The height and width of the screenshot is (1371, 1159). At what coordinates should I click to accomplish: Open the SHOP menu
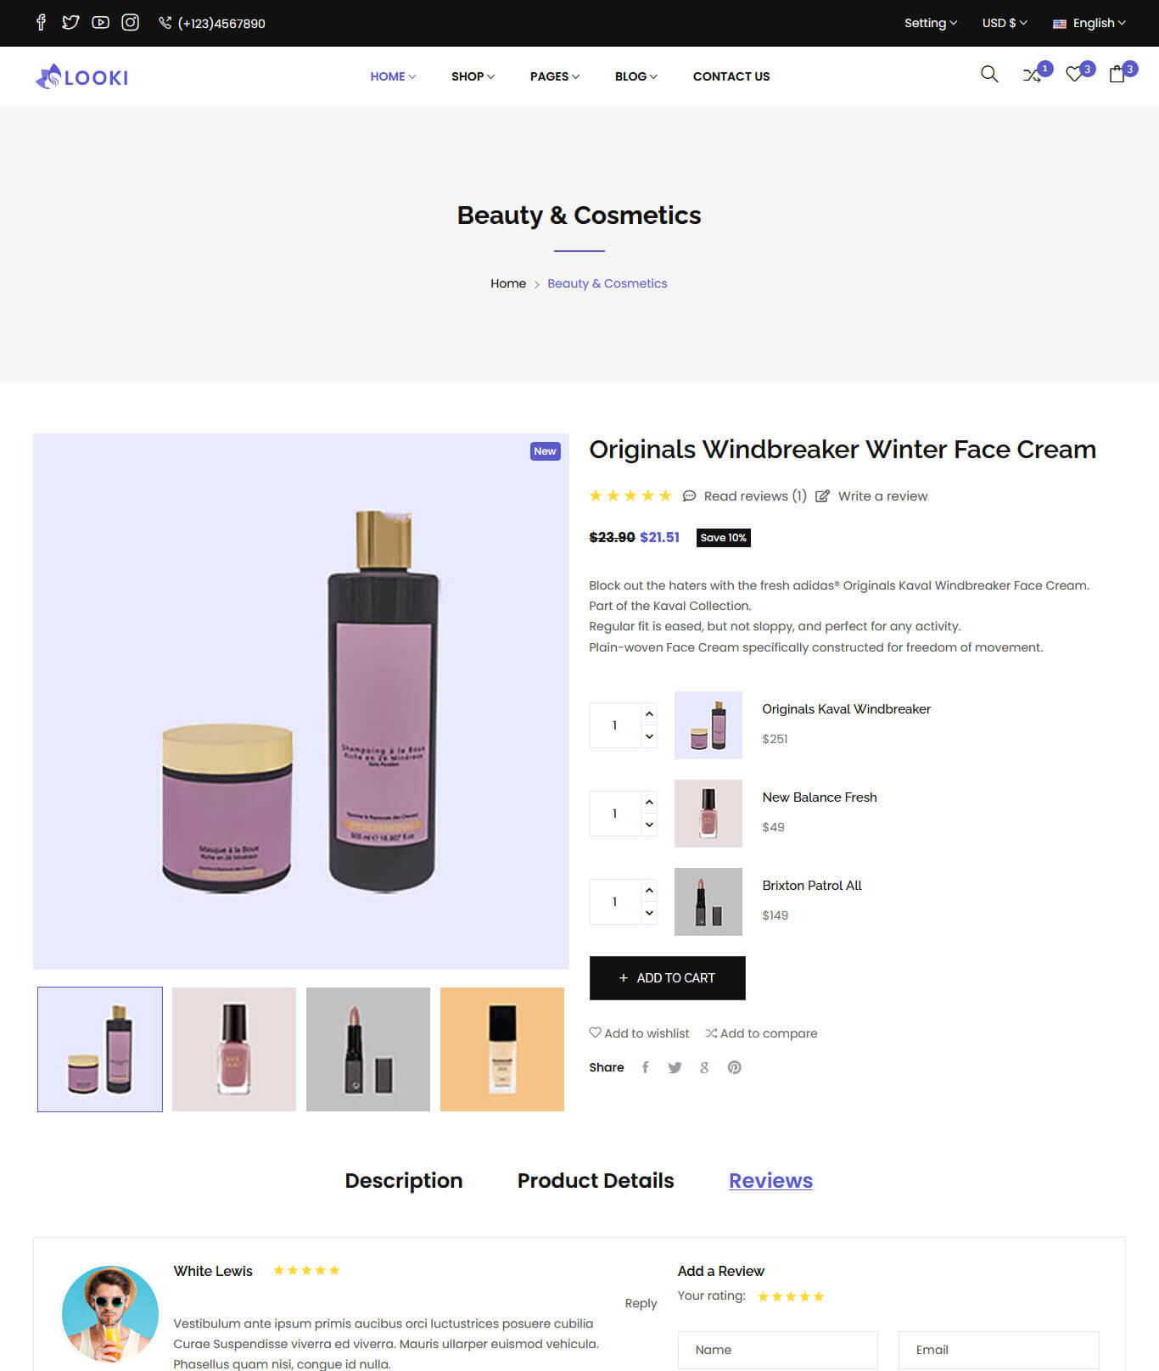473,76
